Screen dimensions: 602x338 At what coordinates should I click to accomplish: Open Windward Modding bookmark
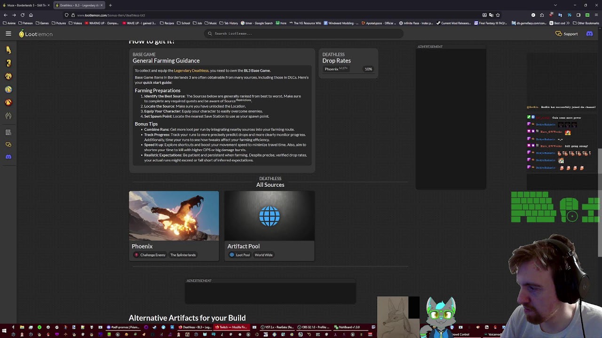click(x=341, y=23)
